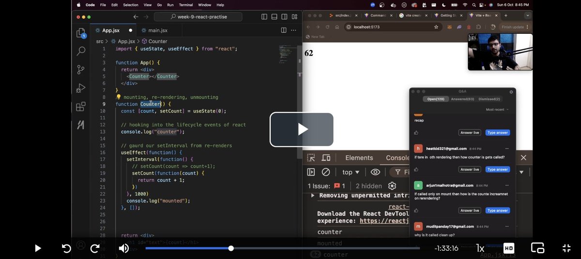The height and width of the screenshot is (259, 581).
Task: Open the Most recent sort dropdown
Action: point(498,110)
